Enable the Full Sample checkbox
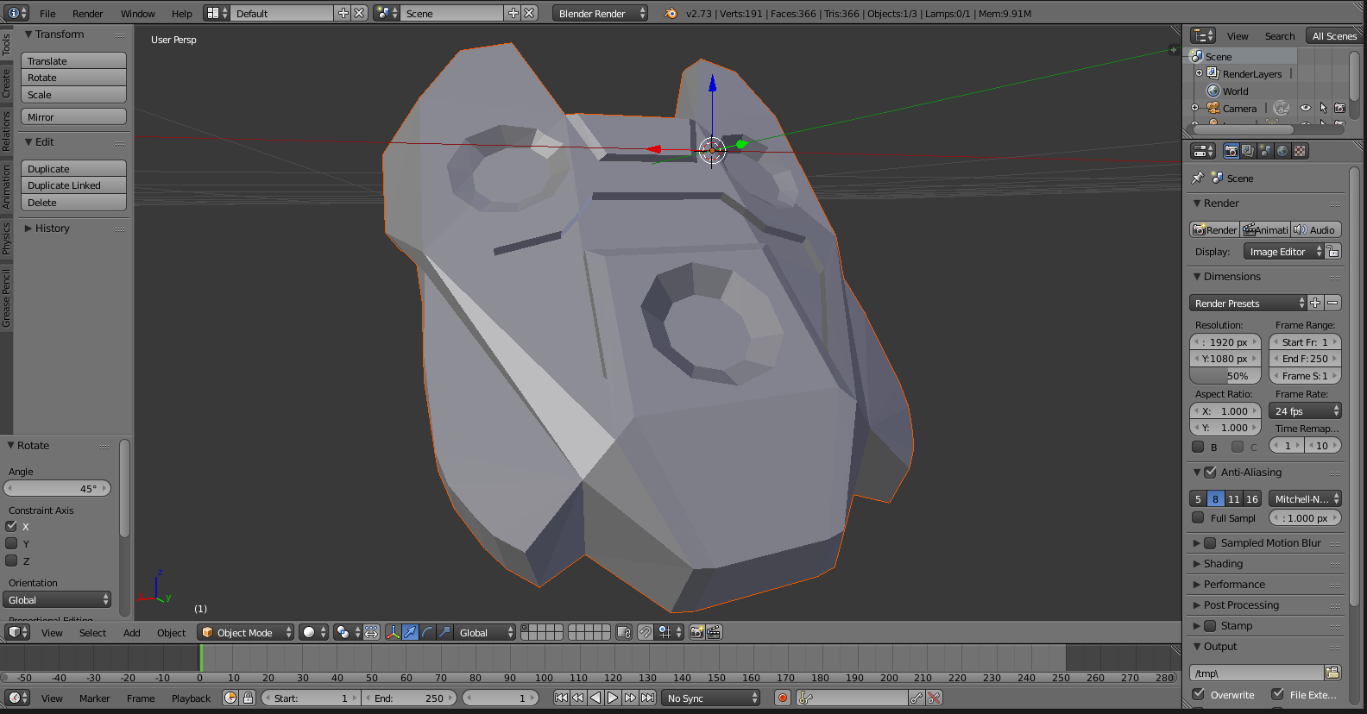The width and height of the screenshot is (1367, 714). [x=1198, y=517]
